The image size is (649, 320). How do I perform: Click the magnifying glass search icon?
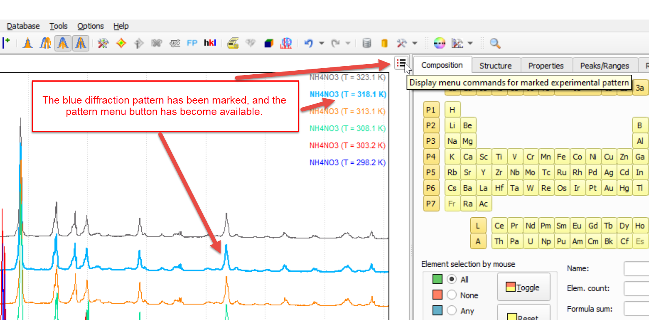[495, 43]
